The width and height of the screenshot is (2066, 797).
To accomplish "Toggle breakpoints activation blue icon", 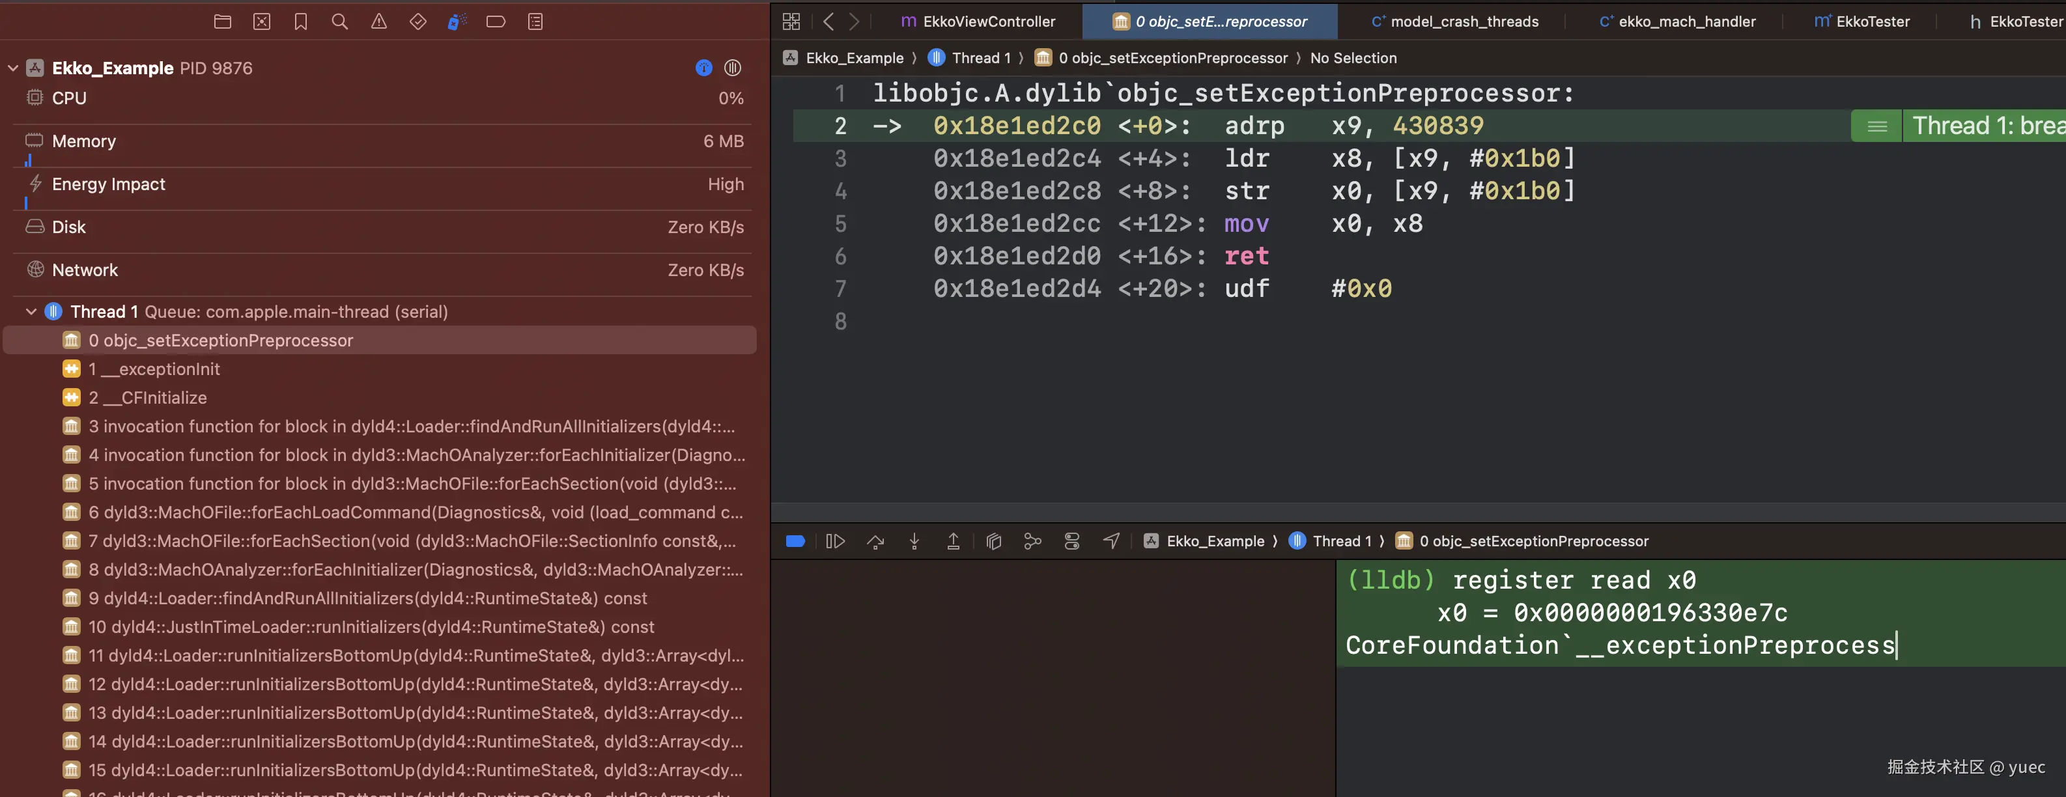I will click(795, 541).
